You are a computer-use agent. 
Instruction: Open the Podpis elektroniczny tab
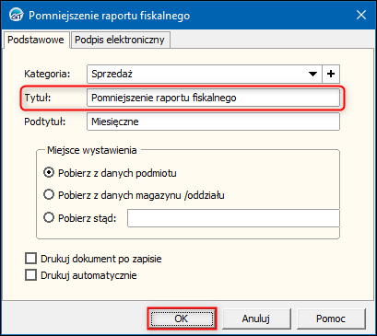[120, 40]
